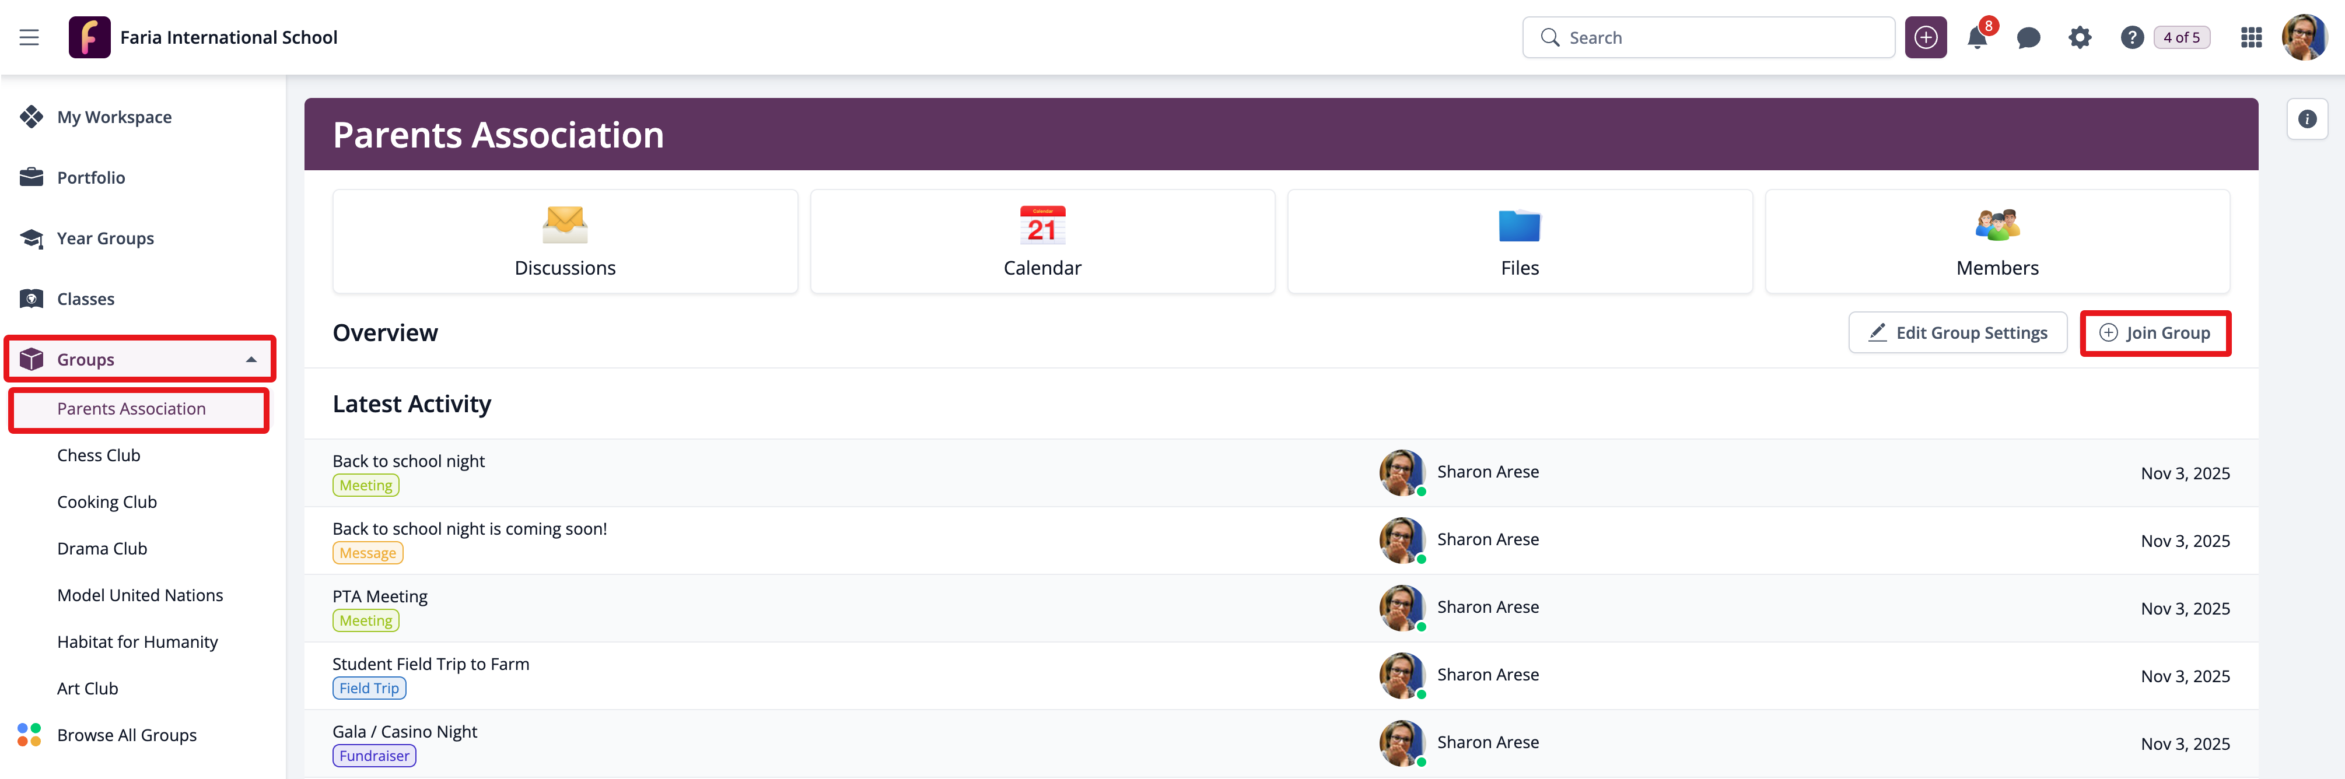2345x779 pixels.
Task: Click Join Group button
Action: tap(2155, 333)
